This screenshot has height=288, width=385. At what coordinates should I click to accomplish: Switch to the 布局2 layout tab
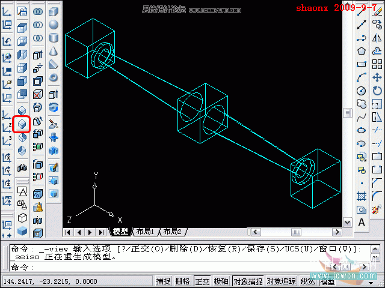[x=171, y=232]
